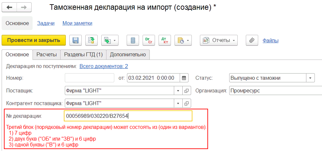Go to the Мои заметки link
The height and width of the screenshot is (151, 322).
click(x=77, y=23)
